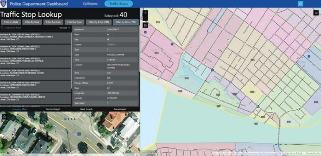The image size is (321, 156).
Task: Click the Date value 4/9/2022, 5:00 PM
Action: pyautogui.click(x=116, y=55)
